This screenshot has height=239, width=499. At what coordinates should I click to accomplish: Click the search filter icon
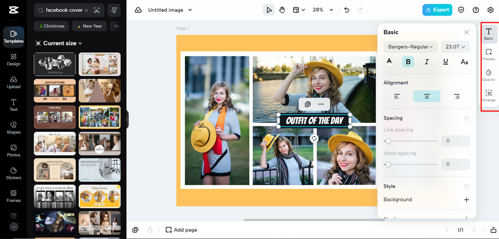coord(114,10)
